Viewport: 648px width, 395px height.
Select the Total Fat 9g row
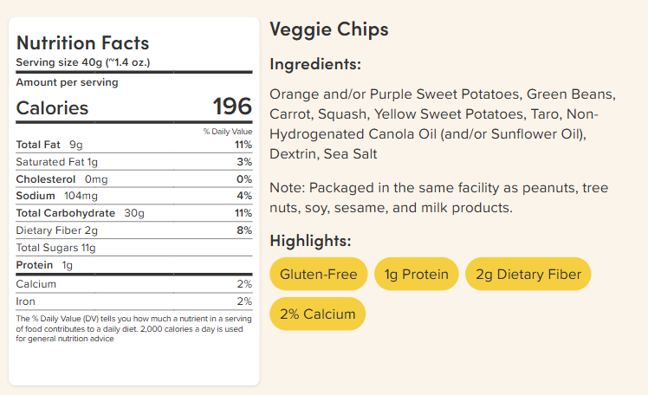[x=134, y=145]
